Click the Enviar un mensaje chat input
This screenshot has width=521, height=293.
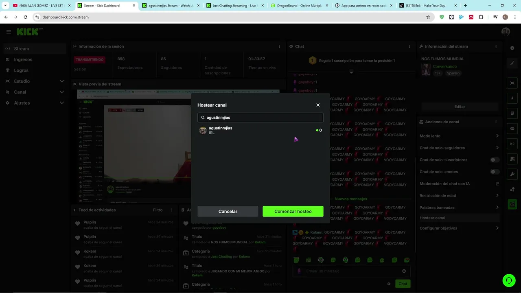[x=352, y=271]
